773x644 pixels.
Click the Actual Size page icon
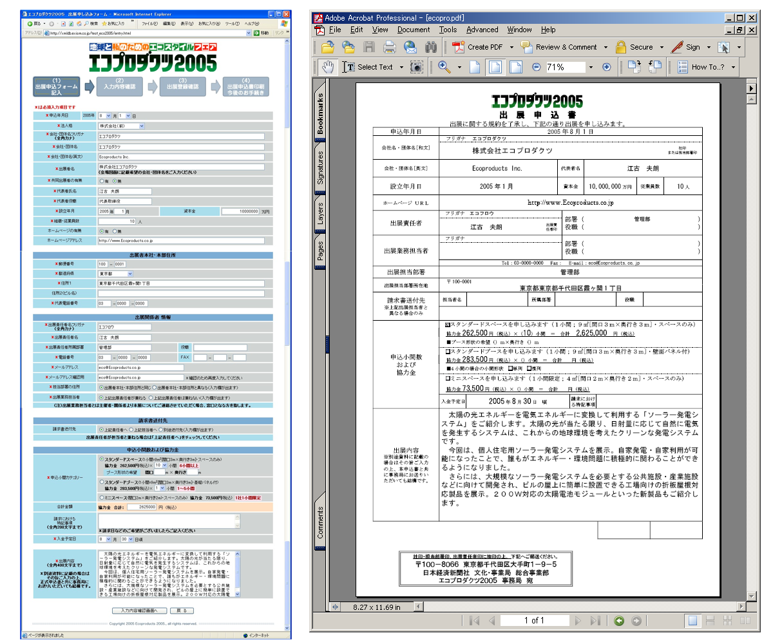[x=475, y=66]
